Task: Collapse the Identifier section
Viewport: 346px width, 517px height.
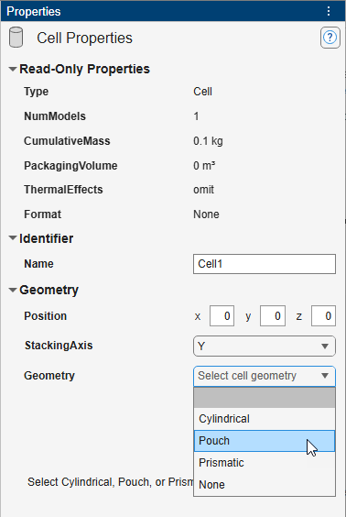Action: pyautogui.click(x=13, y=238)
